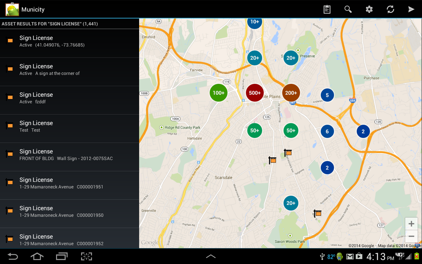
Task: Tap the blue cluster marker labeled 5
Action: pos(327,95)
